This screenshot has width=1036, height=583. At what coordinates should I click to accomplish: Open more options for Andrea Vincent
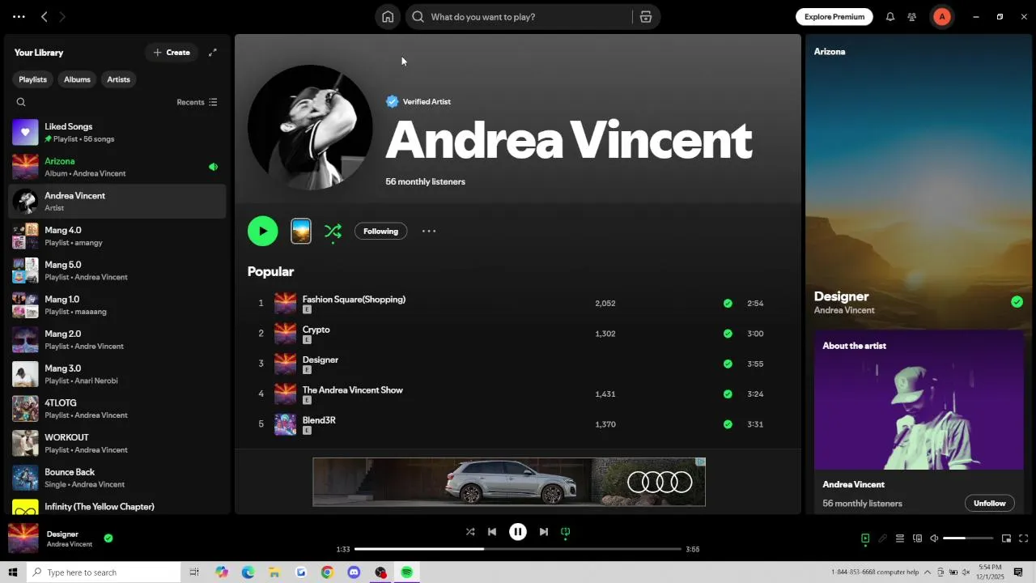point(429,232)
